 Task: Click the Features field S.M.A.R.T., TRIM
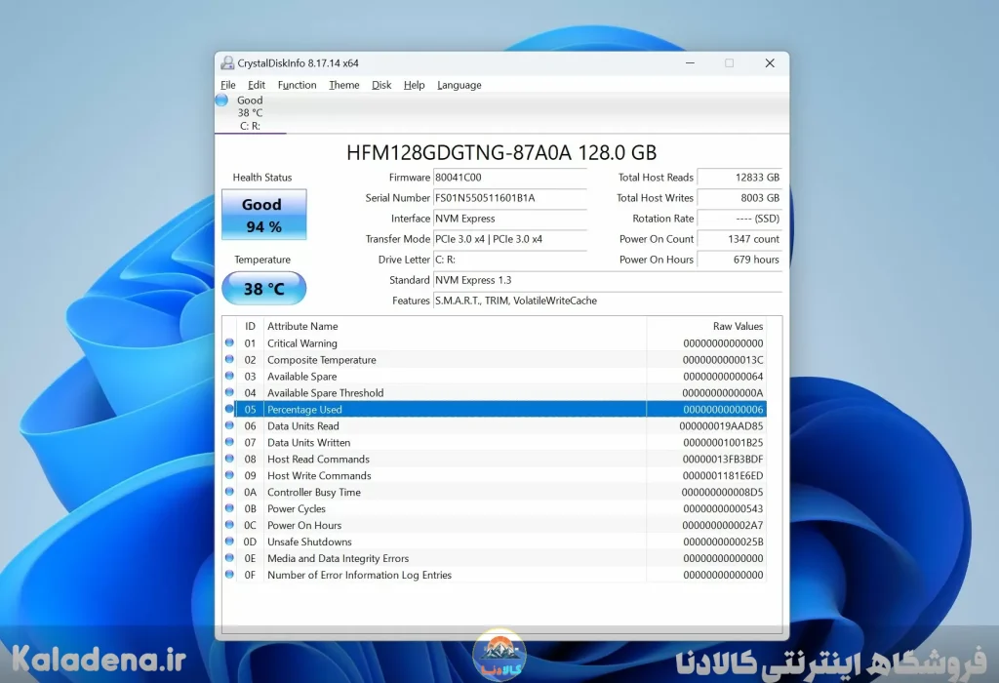click(x=607, y=301)
